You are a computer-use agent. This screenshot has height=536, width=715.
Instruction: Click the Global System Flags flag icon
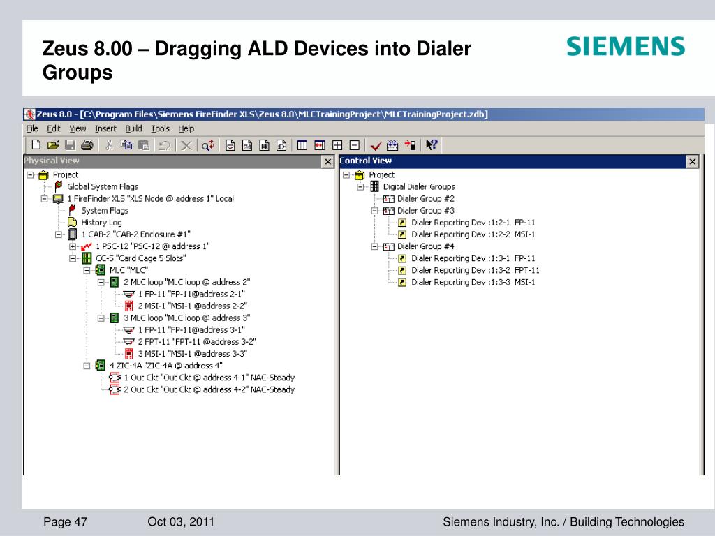point(59,186)
